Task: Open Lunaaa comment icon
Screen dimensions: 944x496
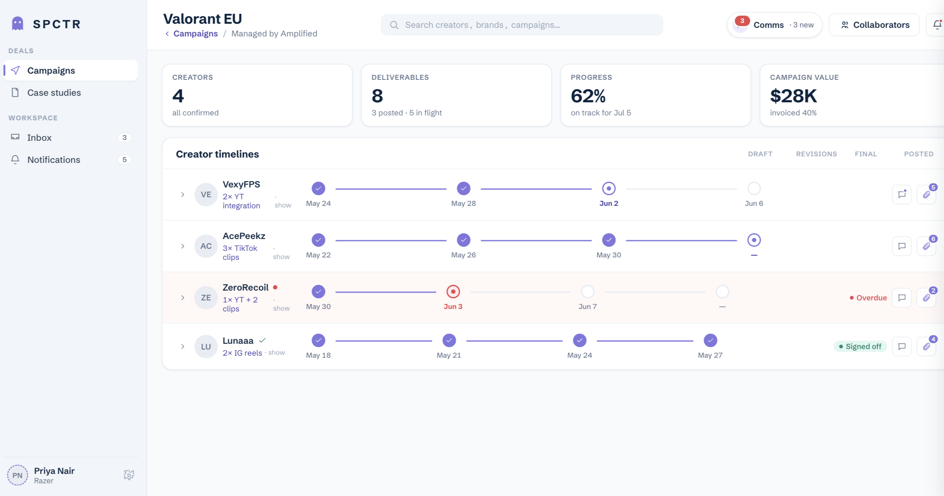Action: click(x=902, y=347)
